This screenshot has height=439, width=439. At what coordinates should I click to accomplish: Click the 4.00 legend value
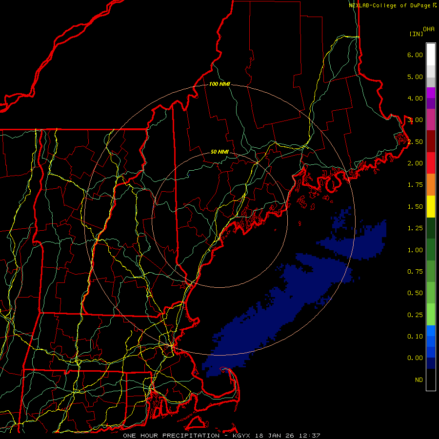click(x=415, y=98)
